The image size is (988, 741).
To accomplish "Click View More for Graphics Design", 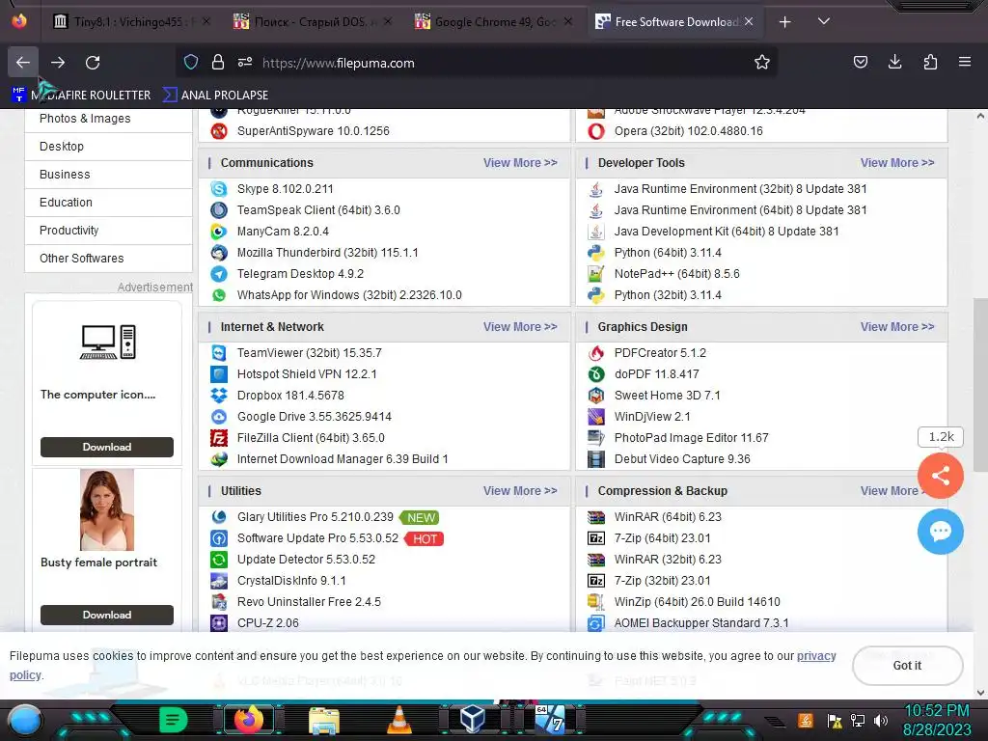I will (x=897, y=327).
